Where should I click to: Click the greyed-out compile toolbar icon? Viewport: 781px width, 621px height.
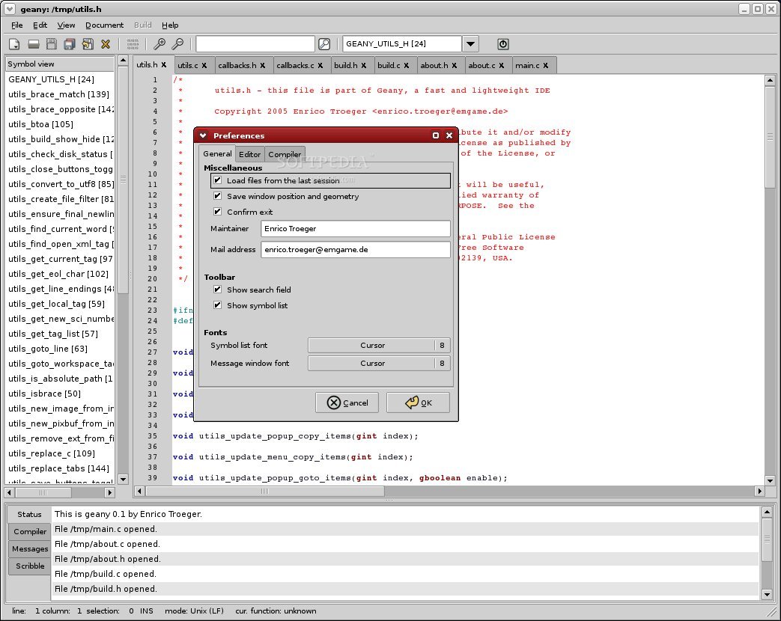(x=133, y=44)
